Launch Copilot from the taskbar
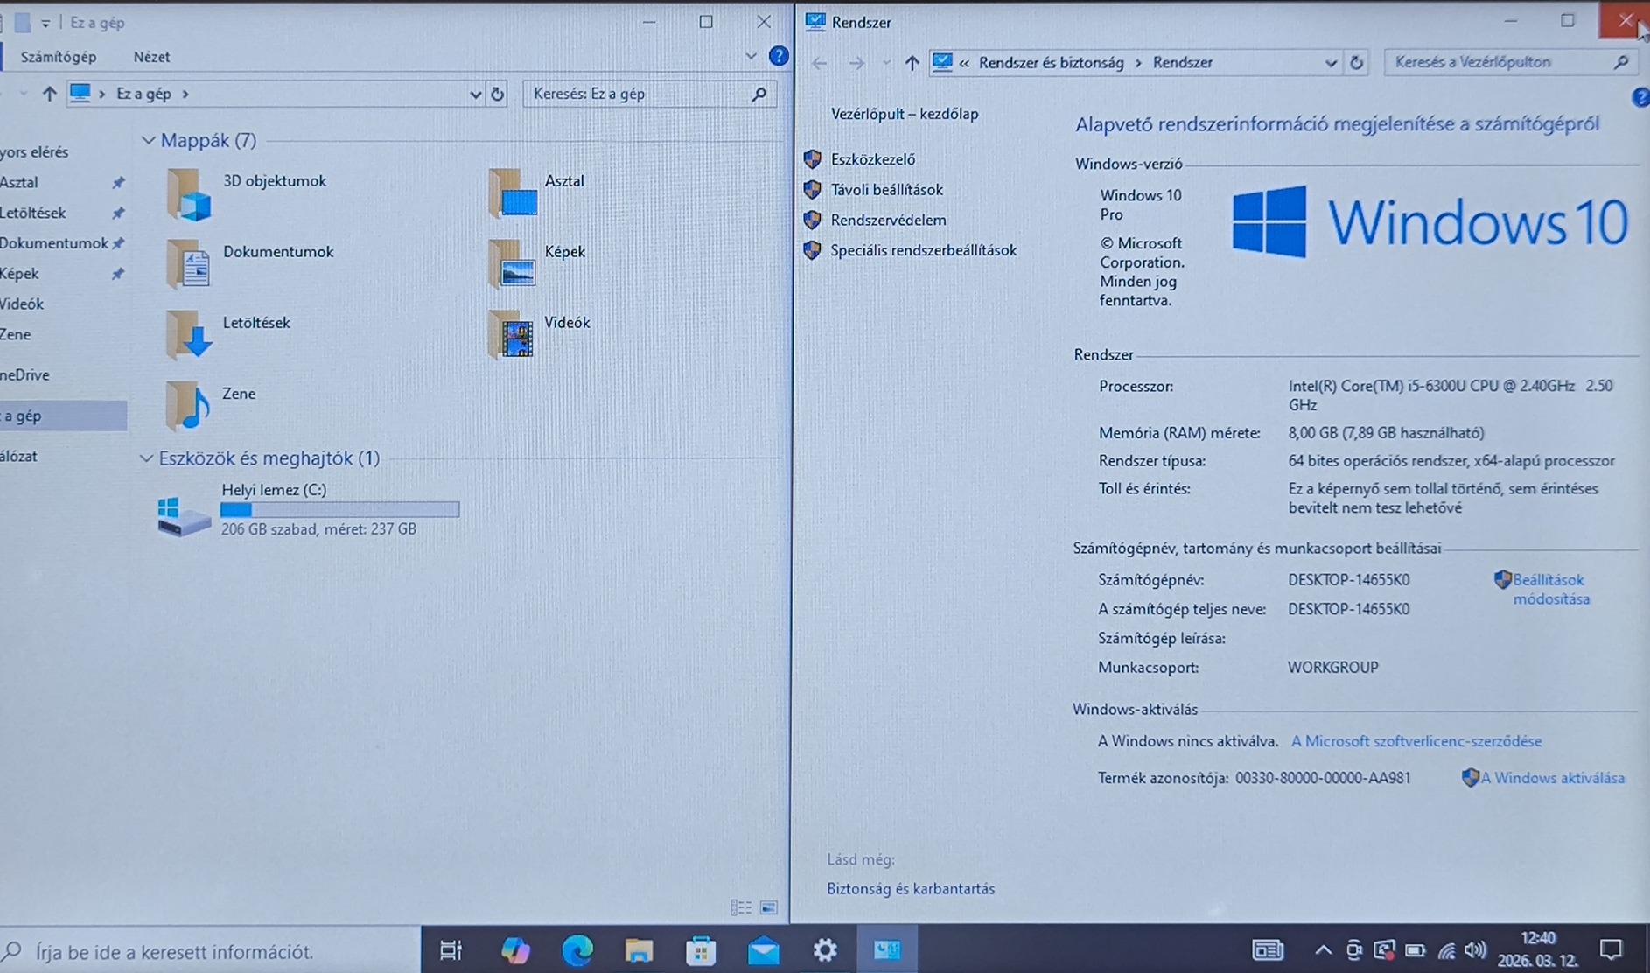The image size is (1650, 973). click(x=514, y=950)
